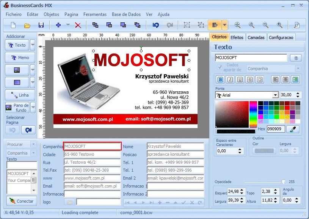Screen dimensions: 309x219
Task: Switch to the Camadas tab
Action: click(256, 38)
